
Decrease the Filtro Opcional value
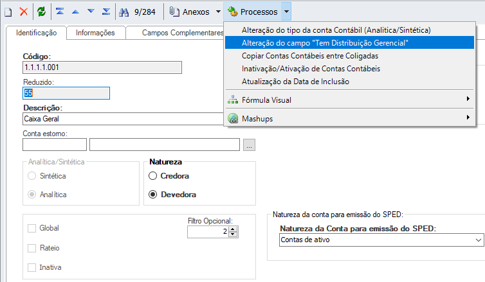pyautogui.click(x=233, y=234)
